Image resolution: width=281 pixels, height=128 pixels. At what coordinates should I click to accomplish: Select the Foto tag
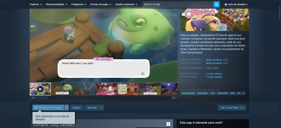(x=212, y=93)
